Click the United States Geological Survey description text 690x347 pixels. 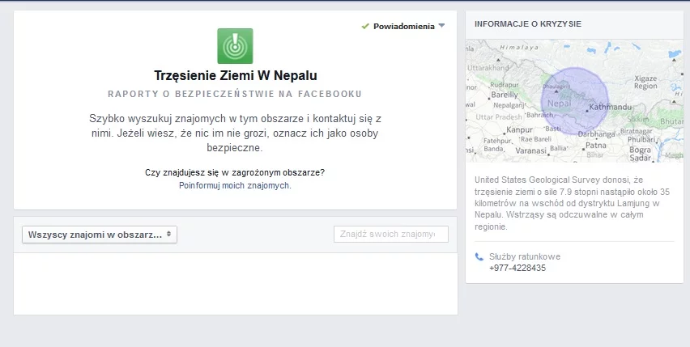click(x=572, y=203)
